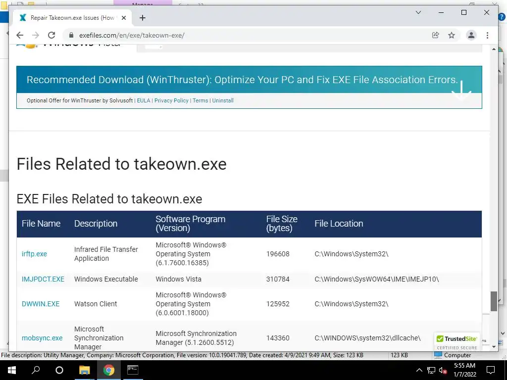Click the address bar URL
The height and width of the screenshot is (380, 507).
click(x=132, y=35)
